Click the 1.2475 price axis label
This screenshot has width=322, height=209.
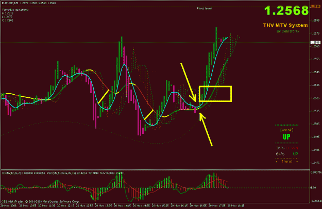315,163
